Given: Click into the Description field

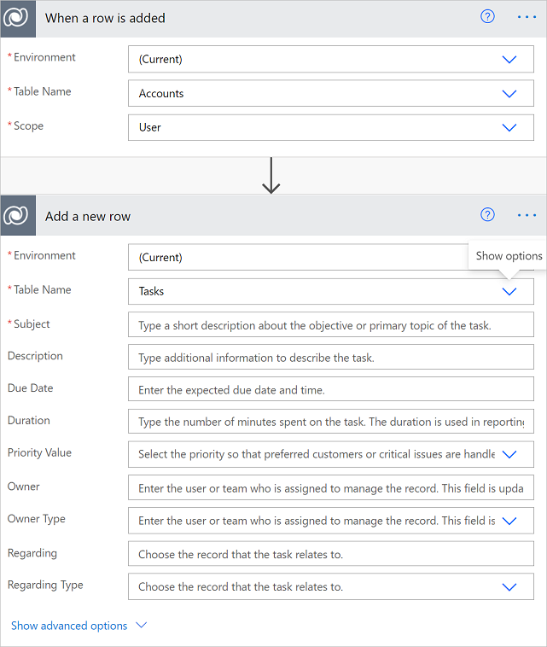Looking at the screenshot, I should click(x=330, y=358).
